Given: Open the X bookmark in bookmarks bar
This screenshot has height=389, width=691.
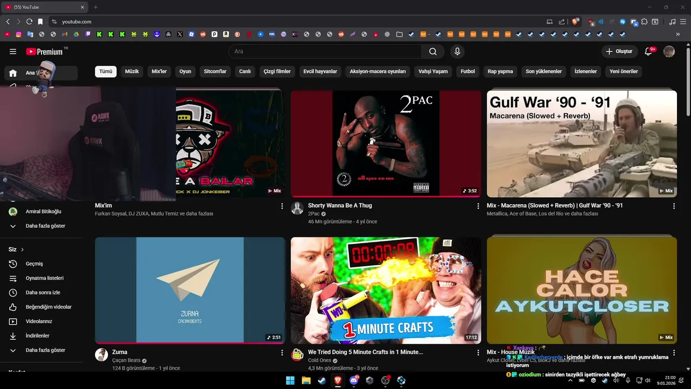Looking at the screenshot, I should click(x=180, y=34).
